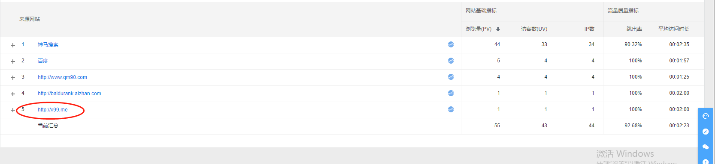The height and width of the screenshot is (164, 715).
Task: Expand row 2 百度 details
Action: coord(13,61)
